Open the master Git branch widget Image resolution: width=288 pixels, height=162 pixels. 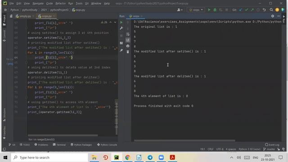(x=269, y=149)
